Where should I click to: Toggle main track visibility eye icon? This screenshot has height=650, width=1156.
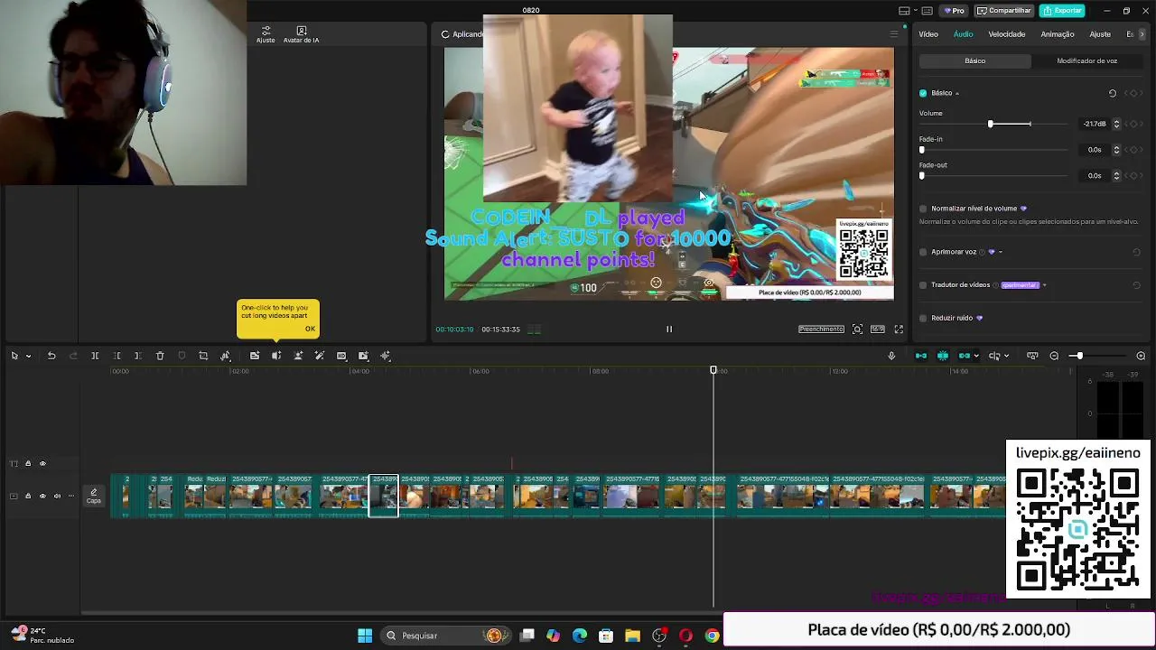[42, 496]
